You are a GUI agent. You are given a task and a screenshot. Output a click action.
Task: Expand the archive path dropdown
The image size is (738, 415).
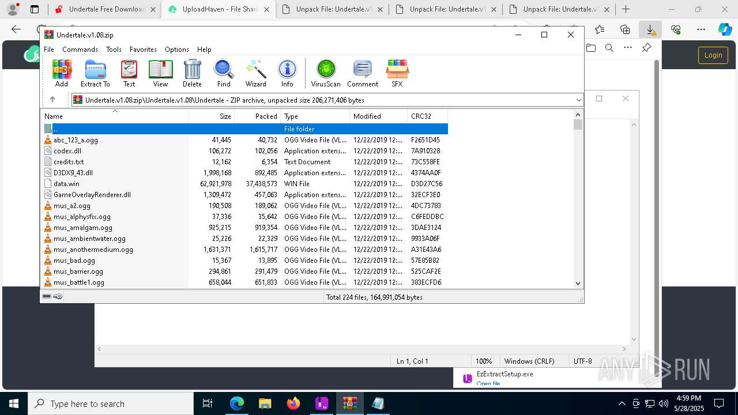(x=578, y=100)
